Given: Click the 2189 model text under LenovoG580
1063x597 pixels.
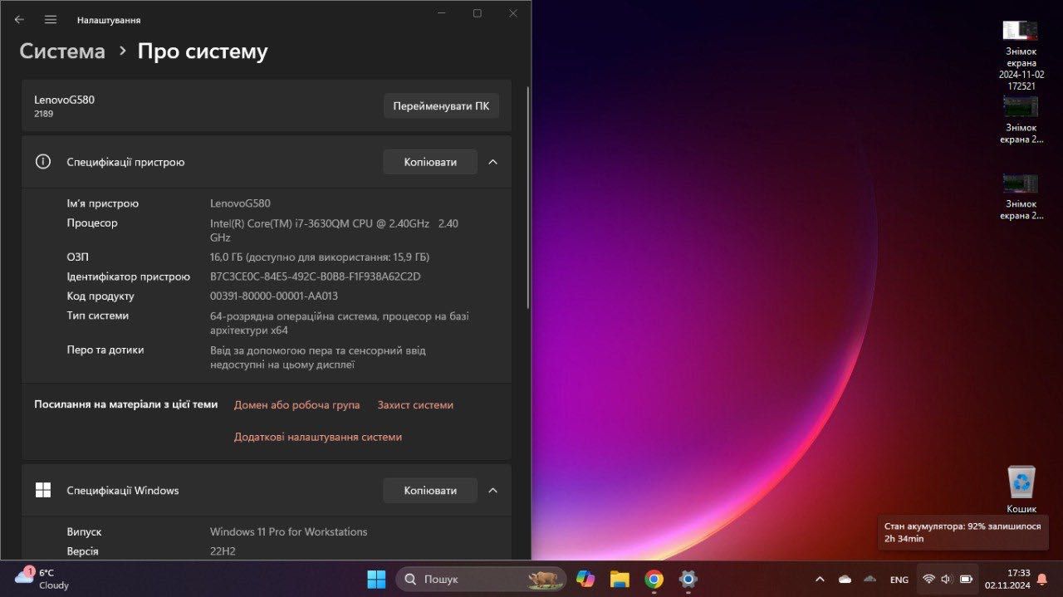Looking at the screenshot, I should pos(43,114).
